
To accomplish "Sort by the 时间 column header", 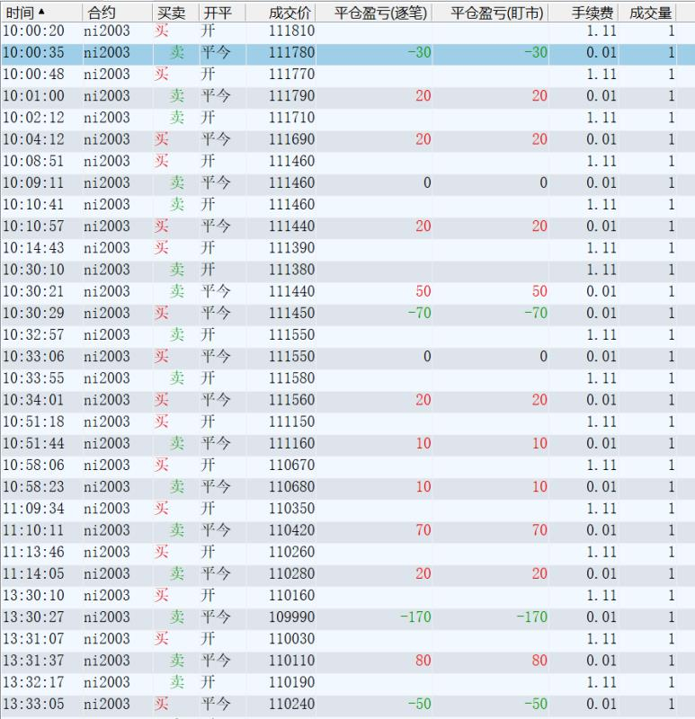I will 41,13.
